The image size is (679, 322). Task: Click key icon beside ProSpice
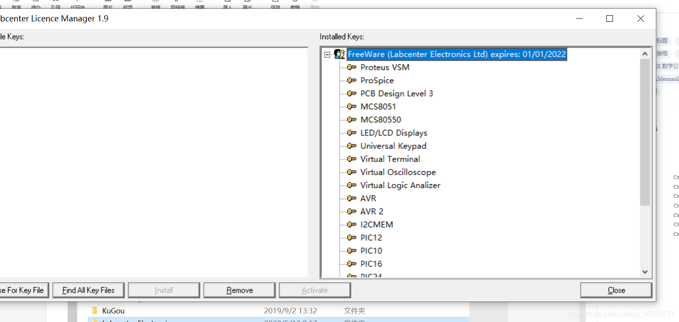tap(352, 80)
